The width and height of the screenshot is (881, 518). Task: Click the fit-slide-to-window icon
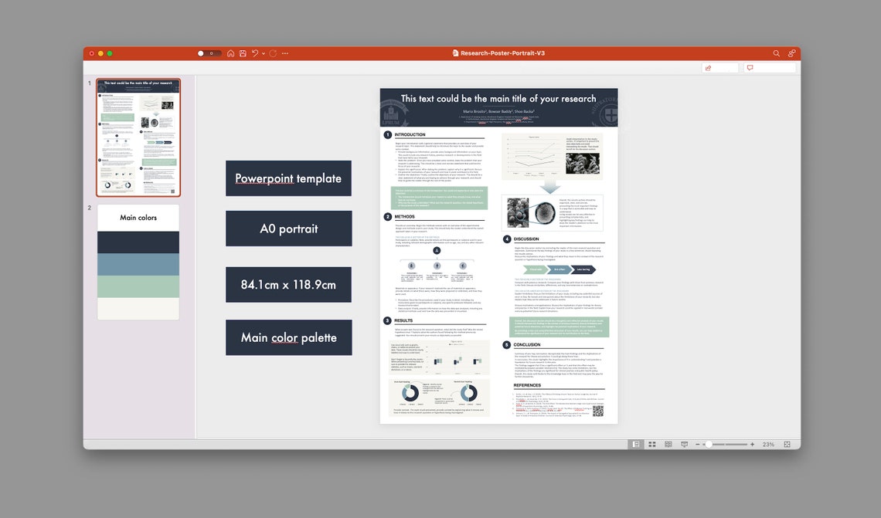[x=787, y=444]
